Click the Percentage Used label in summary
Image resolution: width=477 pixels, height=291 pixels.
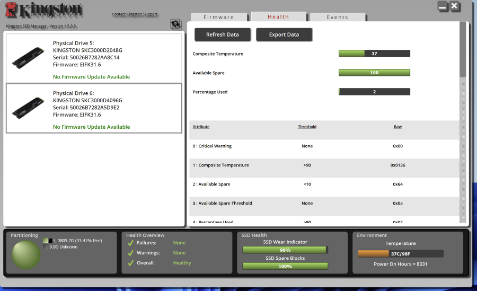(210, 92)
